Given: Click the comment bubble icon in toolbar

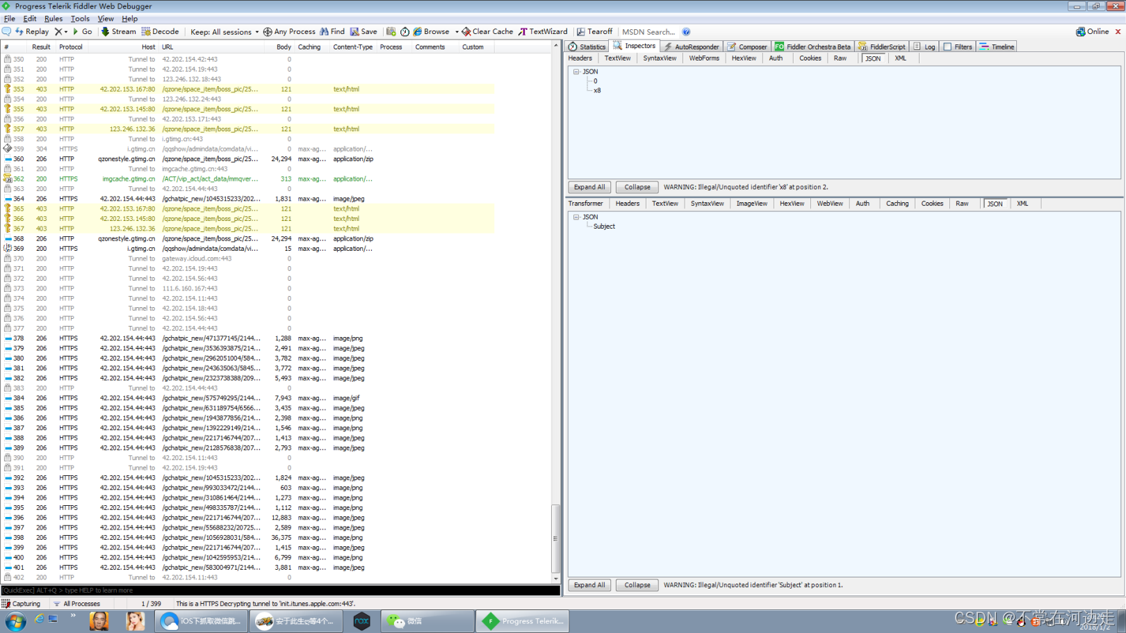Looking at the screenshot, I should click(x=6, y=32).
